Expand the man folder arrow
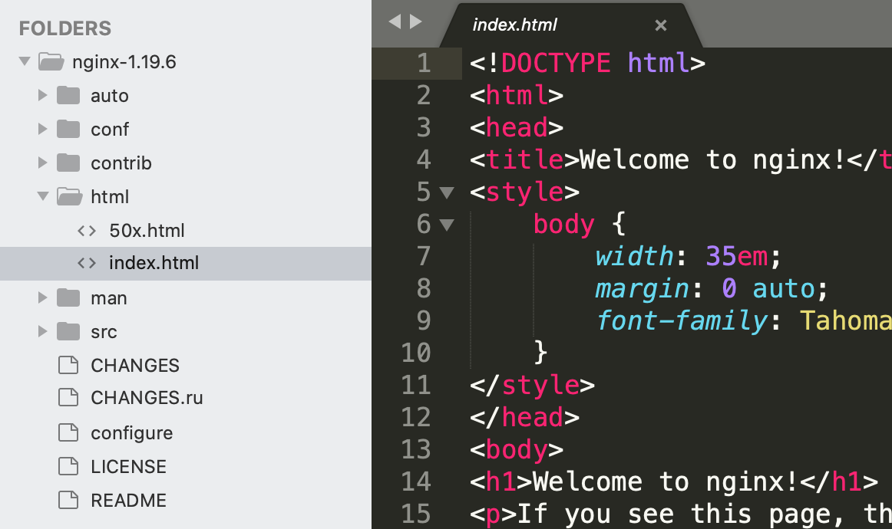Image resolution: width=892 pixels, height=529 pixels. (43, 297)
